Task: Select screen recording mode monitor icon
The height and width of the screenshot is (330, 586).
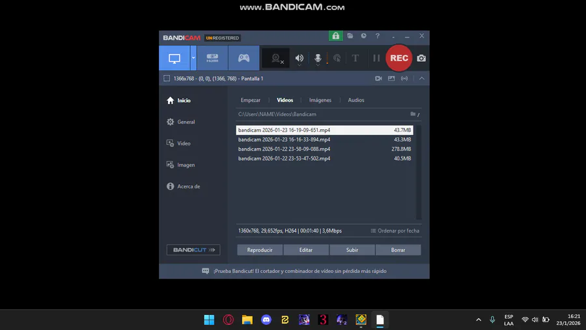Action: (174, 58)
